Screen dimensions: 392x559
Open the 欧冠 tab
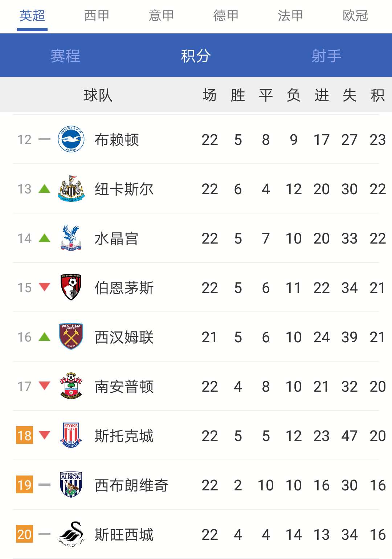click(354, 16)
